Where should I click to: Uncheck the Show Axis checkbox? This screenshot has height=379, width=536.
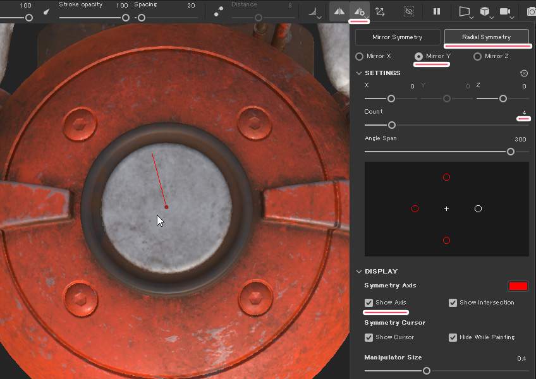[369, 303]
